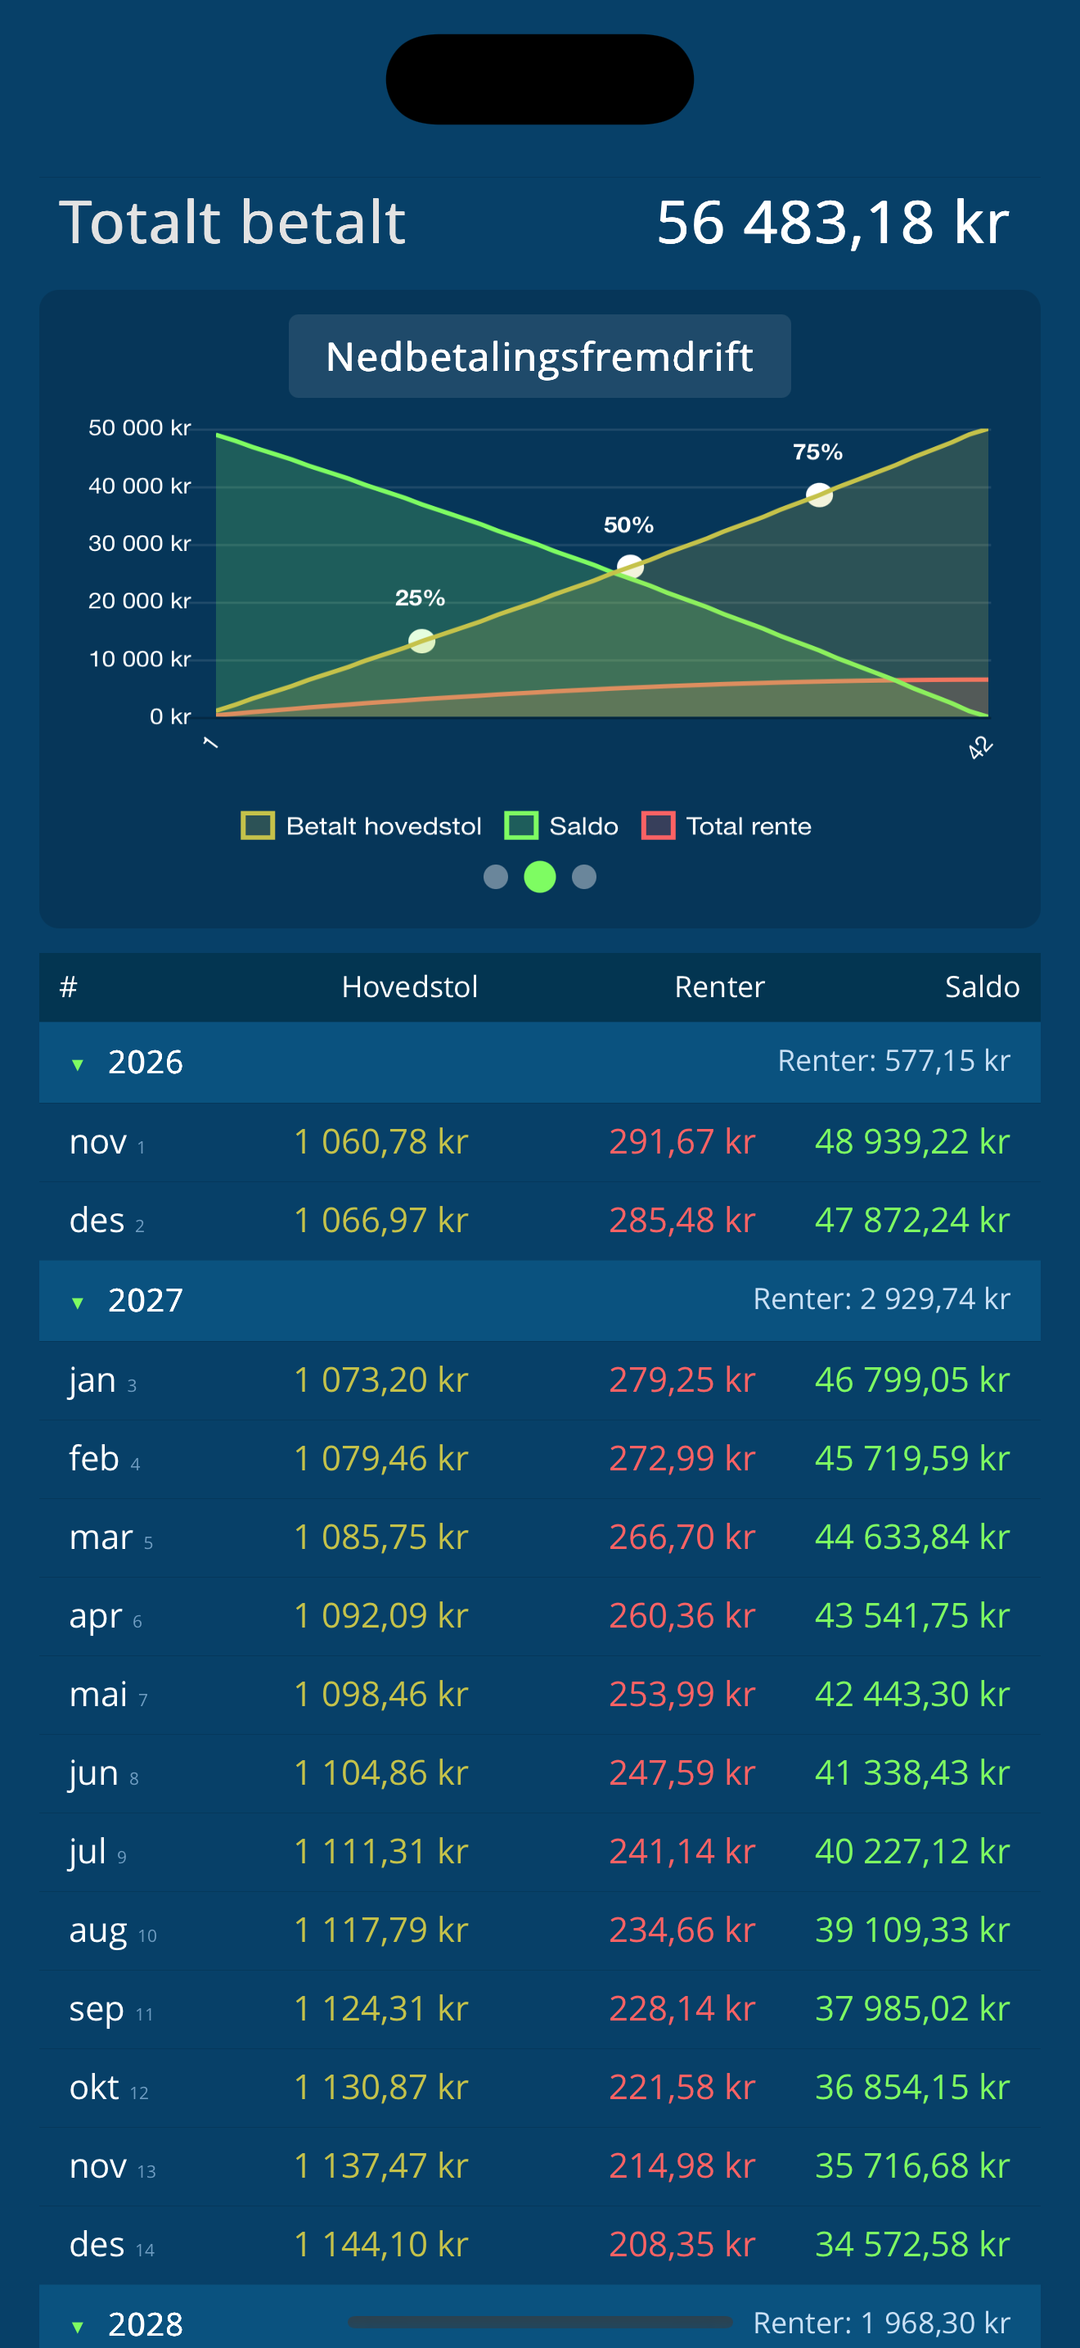Select principal value 1 111,31 kr
This screenshot has height=2348, width=1080.
tap(380, 1851)
